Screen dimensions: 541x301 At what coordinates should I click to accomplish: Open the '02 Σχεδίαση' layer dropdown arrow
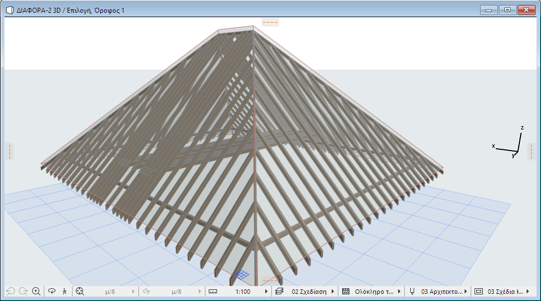point(333,291)
